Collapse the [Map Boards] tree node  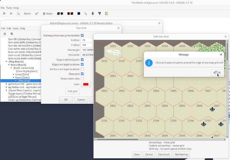point(6,62)
